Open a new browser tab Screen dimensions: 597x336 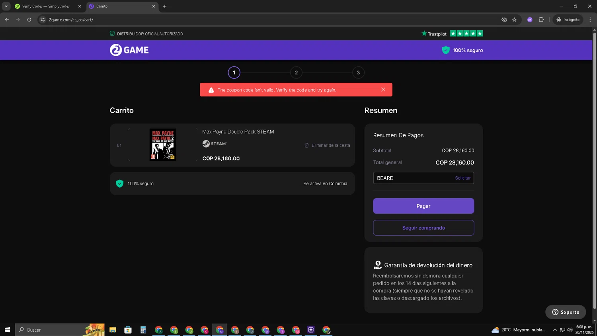coord(165,6)
